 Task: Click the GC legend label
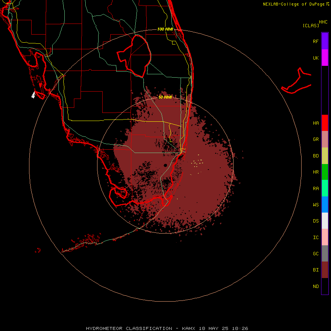coord(316,253)
